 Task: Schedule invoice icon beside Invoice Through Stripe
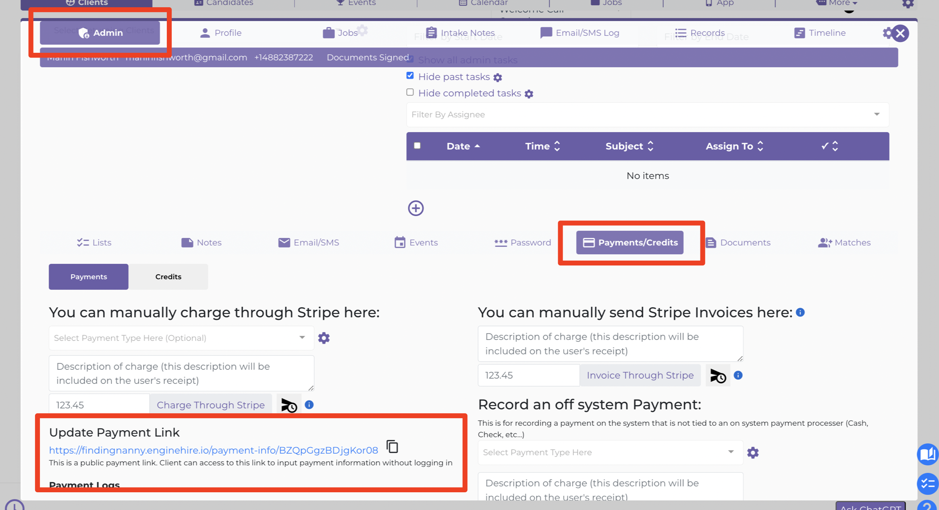tap(718, 375)
